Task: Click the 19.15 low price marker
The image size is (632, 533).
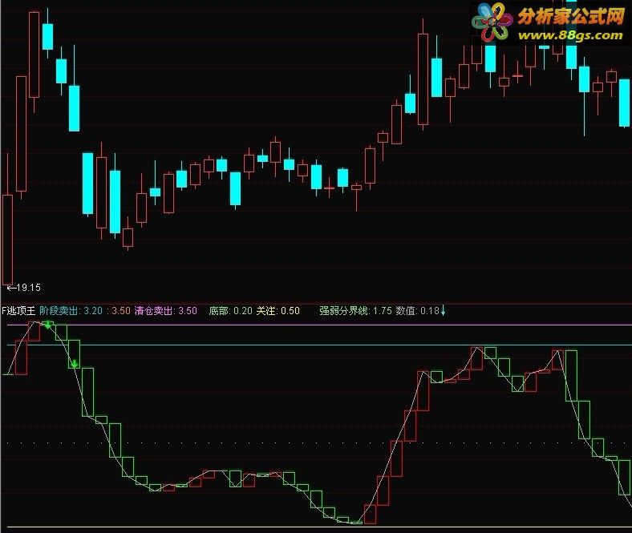Action: tap(24, 287)
